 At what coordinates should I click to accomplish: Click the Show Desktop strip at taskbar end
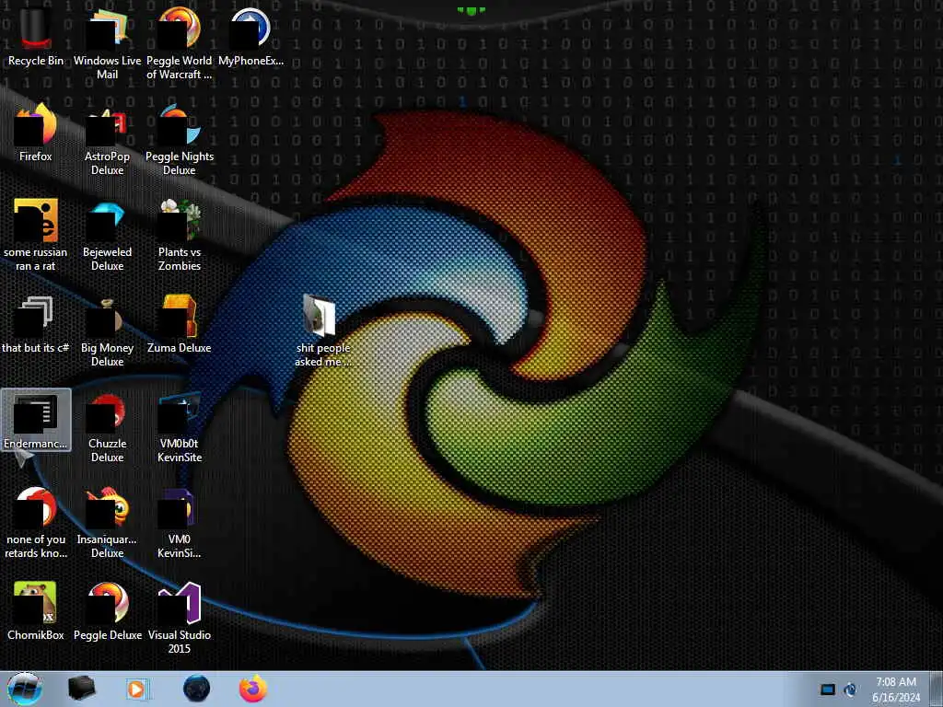tap(937, 689)
